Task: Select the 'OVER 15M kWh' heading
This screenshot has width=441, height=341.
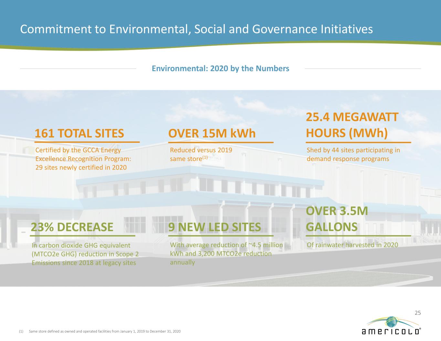Action: click(x=212, y=133)
